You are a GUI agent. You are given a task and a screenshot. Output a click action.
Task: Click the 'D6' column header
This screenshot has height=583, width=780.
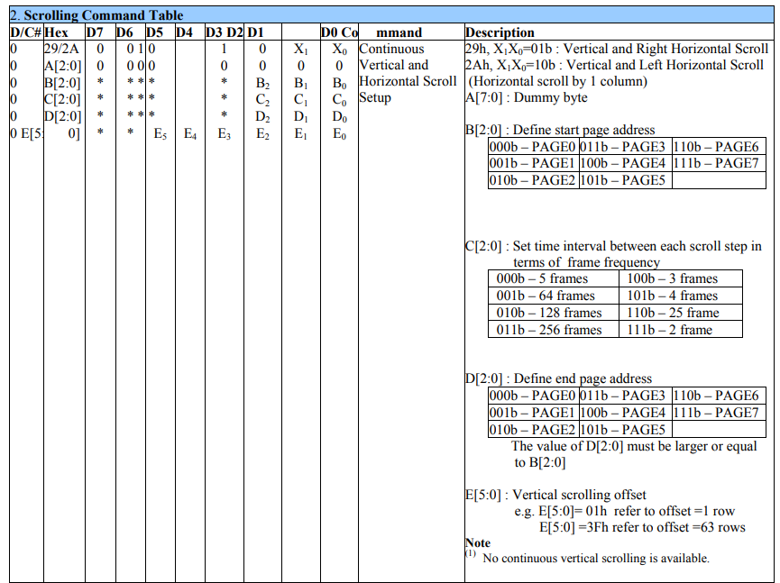coord(124,32)
